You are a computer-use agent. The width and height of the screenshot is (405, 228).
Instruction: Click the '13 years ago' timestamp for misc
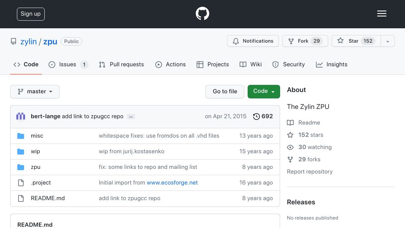point(256,136)
